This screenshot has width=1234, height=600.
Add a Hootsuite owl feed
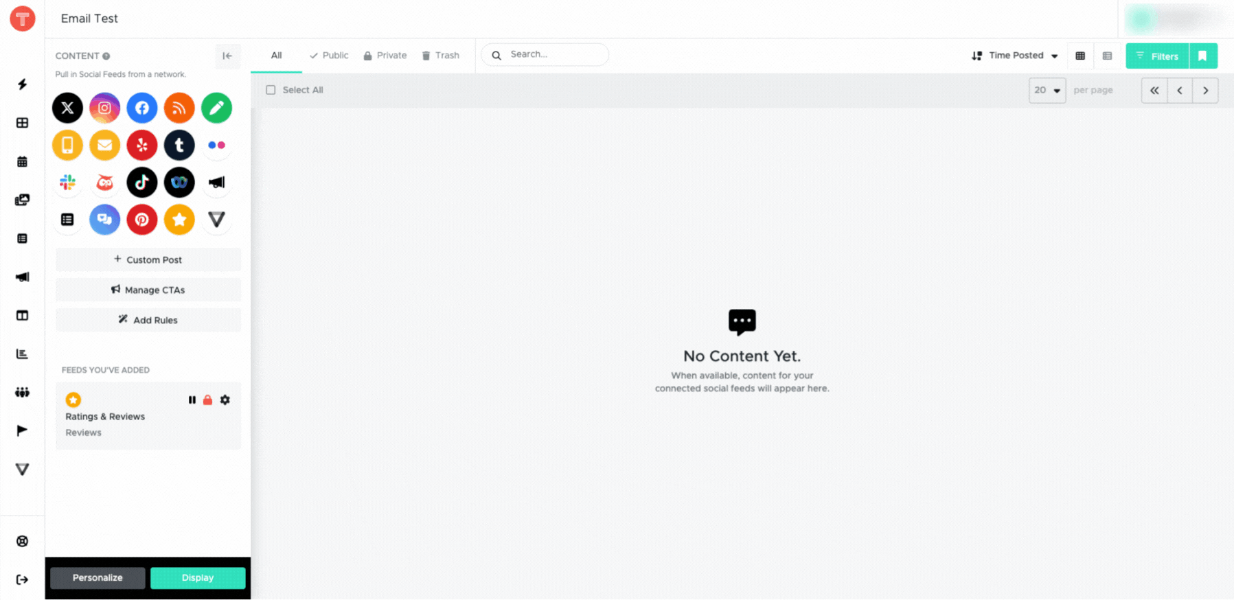104,182
